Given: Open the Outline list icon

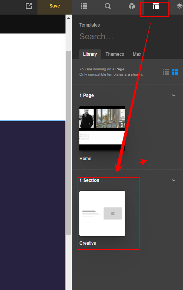Looking at the screenshot, I should [x=84, y=6].
